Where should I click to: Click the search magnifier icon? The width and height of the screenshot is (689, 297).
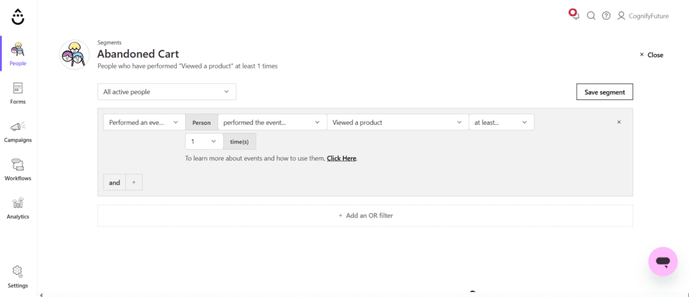coord(591,16)
